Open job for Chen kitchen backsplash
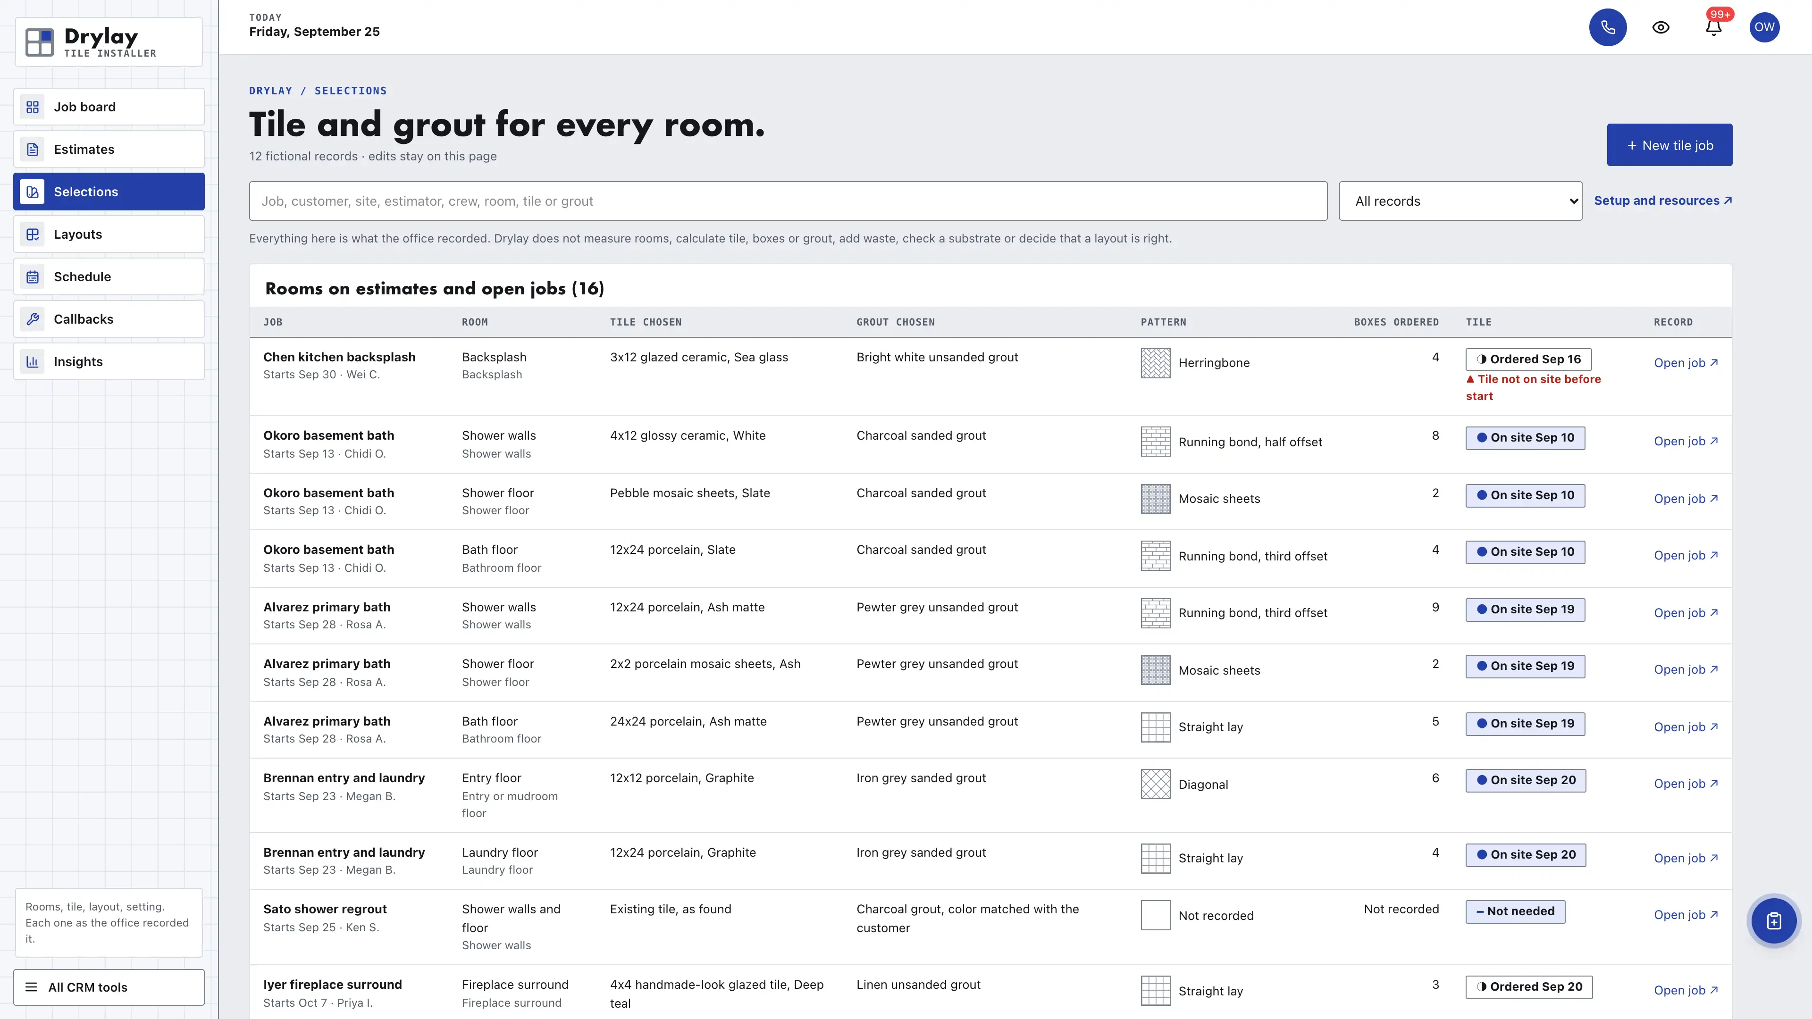Screen dimensions: 1812x1019 [1686, 363]
